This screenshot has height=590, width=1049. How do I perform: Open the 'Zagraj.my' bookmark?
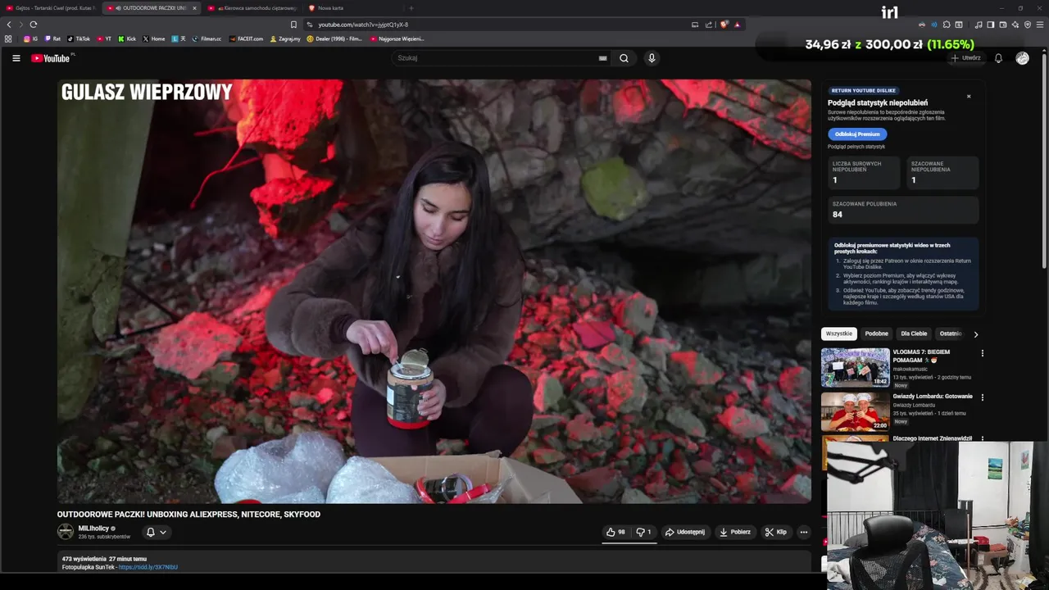coord(285,39)
